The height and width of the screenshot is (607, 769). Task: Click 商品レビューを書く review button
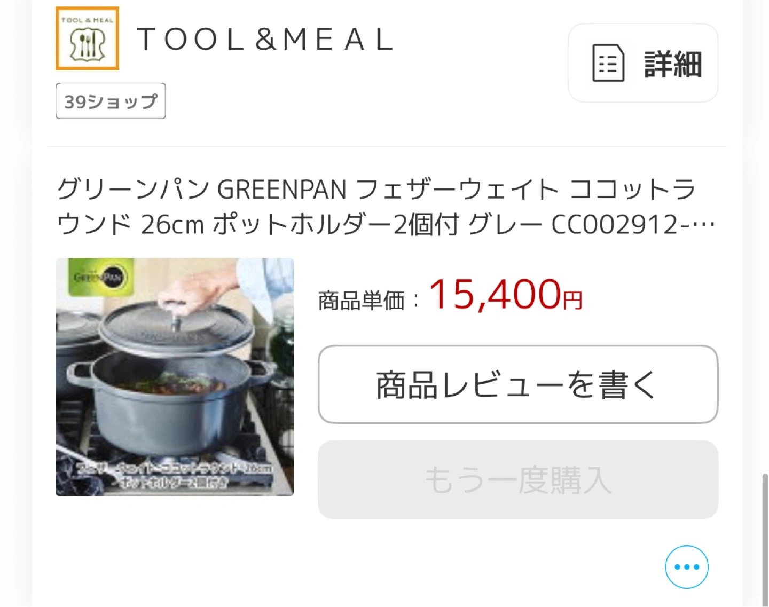(x=518, y=384)
